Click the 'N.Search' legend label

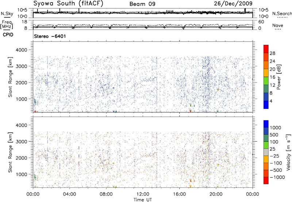pos(282,13)
